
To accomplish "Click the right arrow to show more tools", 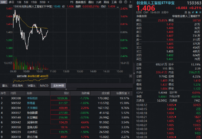I will 130,2.
